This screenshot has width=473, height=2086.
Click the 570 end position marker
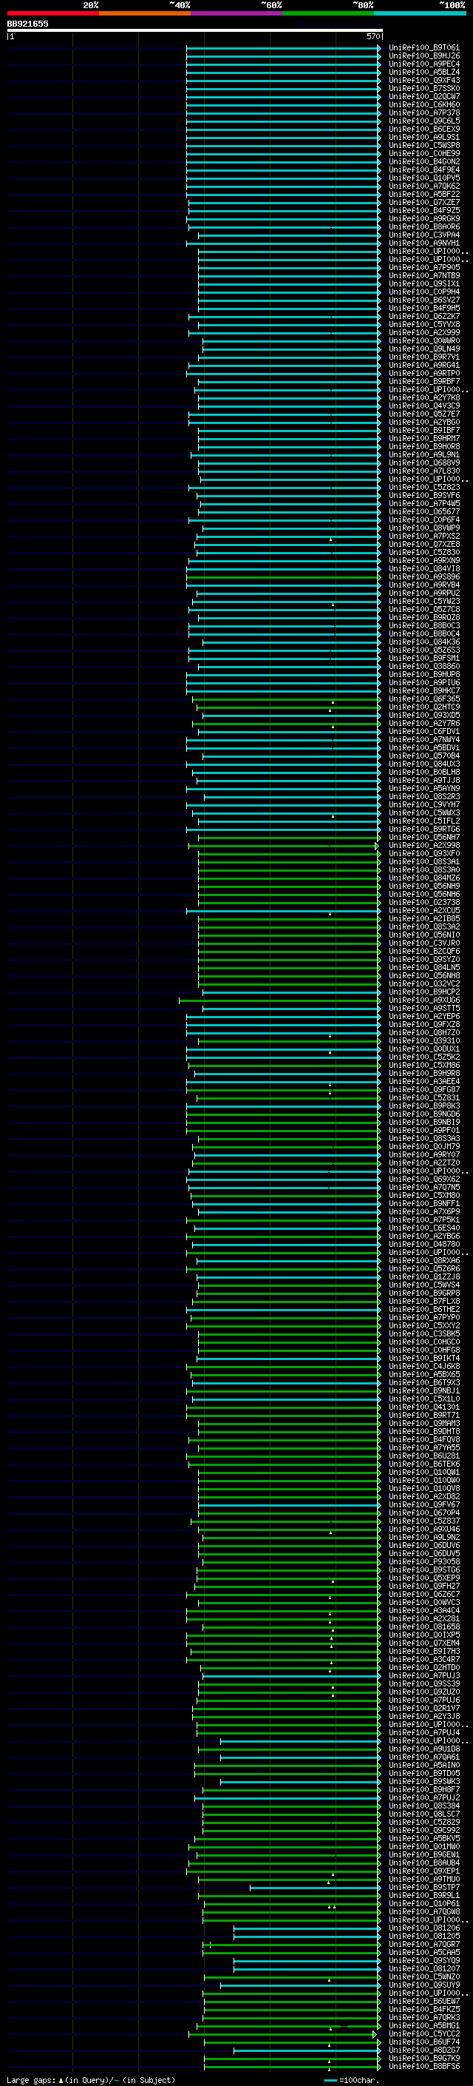point(372,36)
